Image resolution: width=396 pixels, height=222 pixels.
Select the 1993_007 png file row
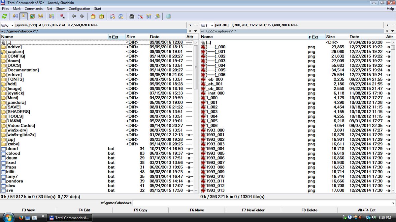click(x=296, y=162)
